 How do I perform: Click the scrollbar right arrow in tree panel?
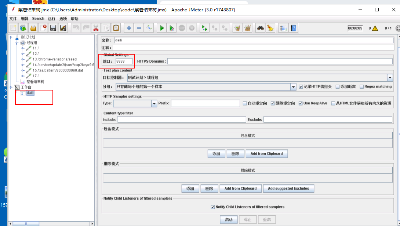point(92,224)
